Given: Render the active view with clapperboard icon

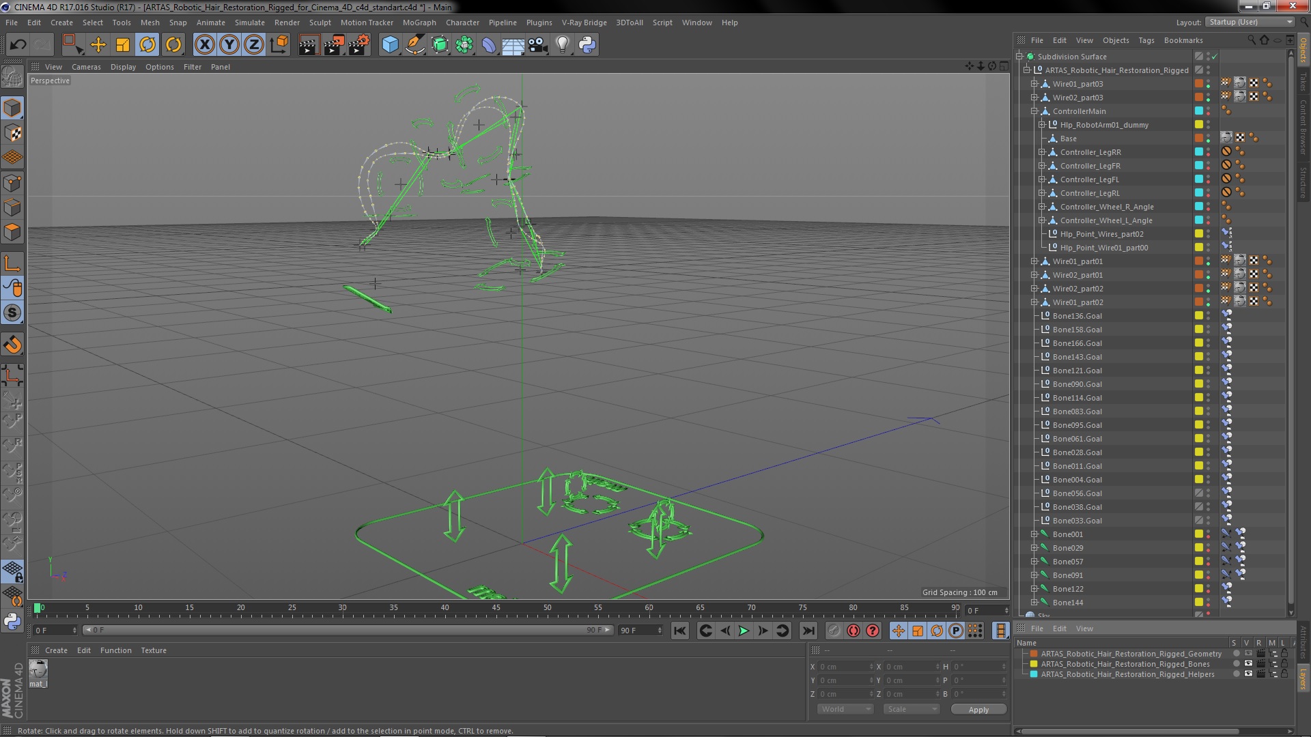Looking at the screenshot, I should point(309,45).
